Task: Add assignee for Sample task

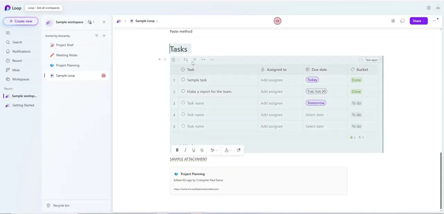Action: (x=272, y=80)
